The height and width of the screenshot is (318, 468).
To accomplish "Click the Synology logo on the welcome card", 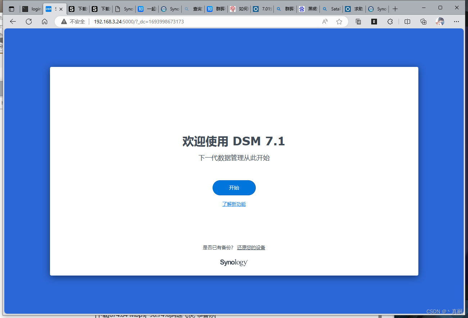I will 234,262.
